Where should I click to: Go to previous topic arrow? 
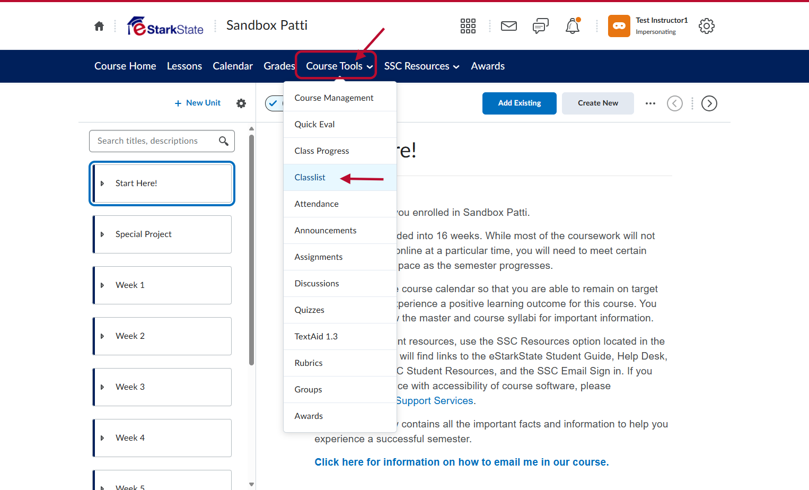click(675, 103)
